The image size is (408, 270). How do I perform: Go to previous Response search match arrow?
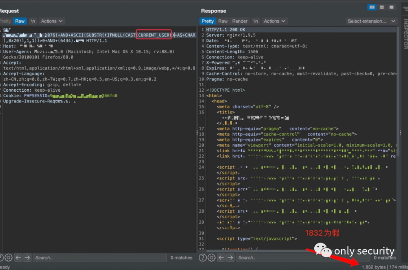(x=221, y=258)
